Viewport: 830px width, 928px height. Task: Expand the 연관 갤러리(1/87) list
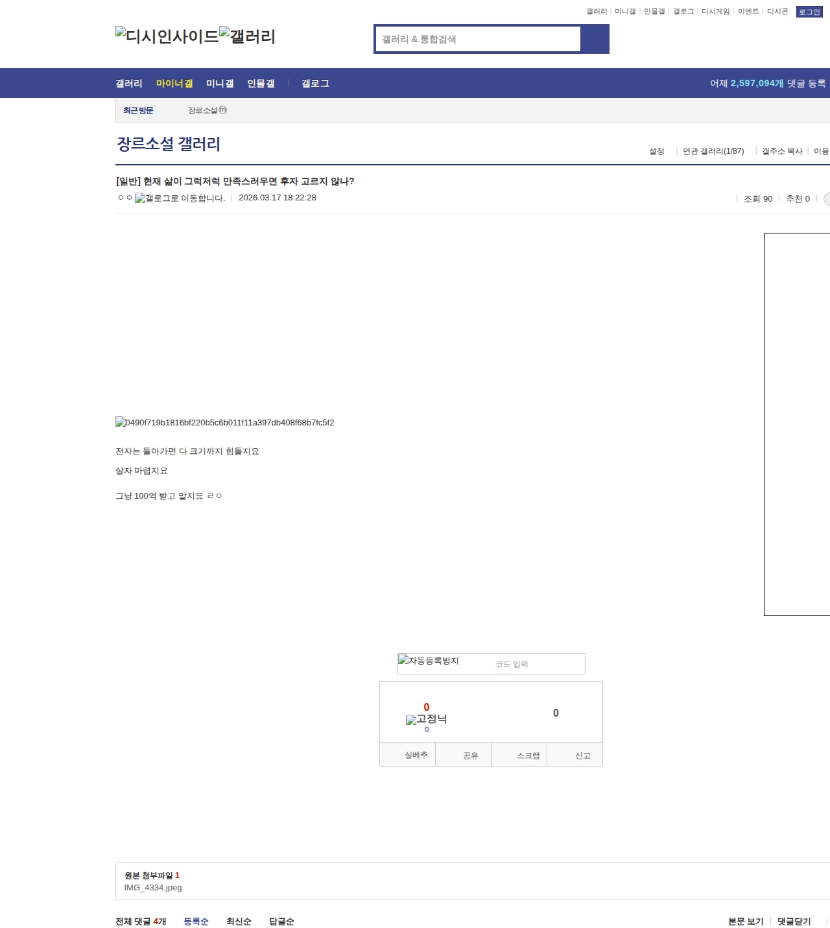(713, 151)
